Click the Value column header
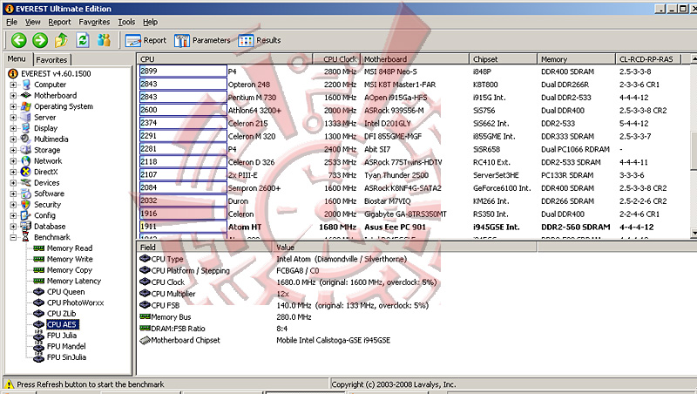Viewport: 697px width, 394px height. point(404,248)
